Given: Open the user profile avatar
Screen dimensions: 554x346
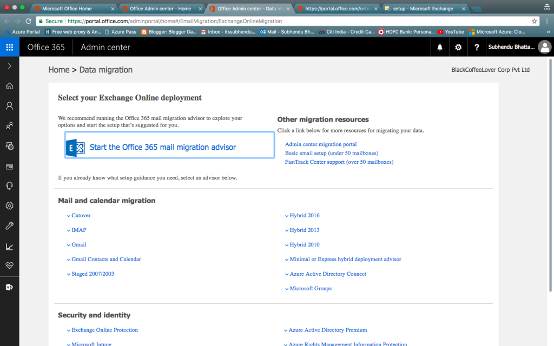Looking at the screenshot, I should tap(545, 47).
